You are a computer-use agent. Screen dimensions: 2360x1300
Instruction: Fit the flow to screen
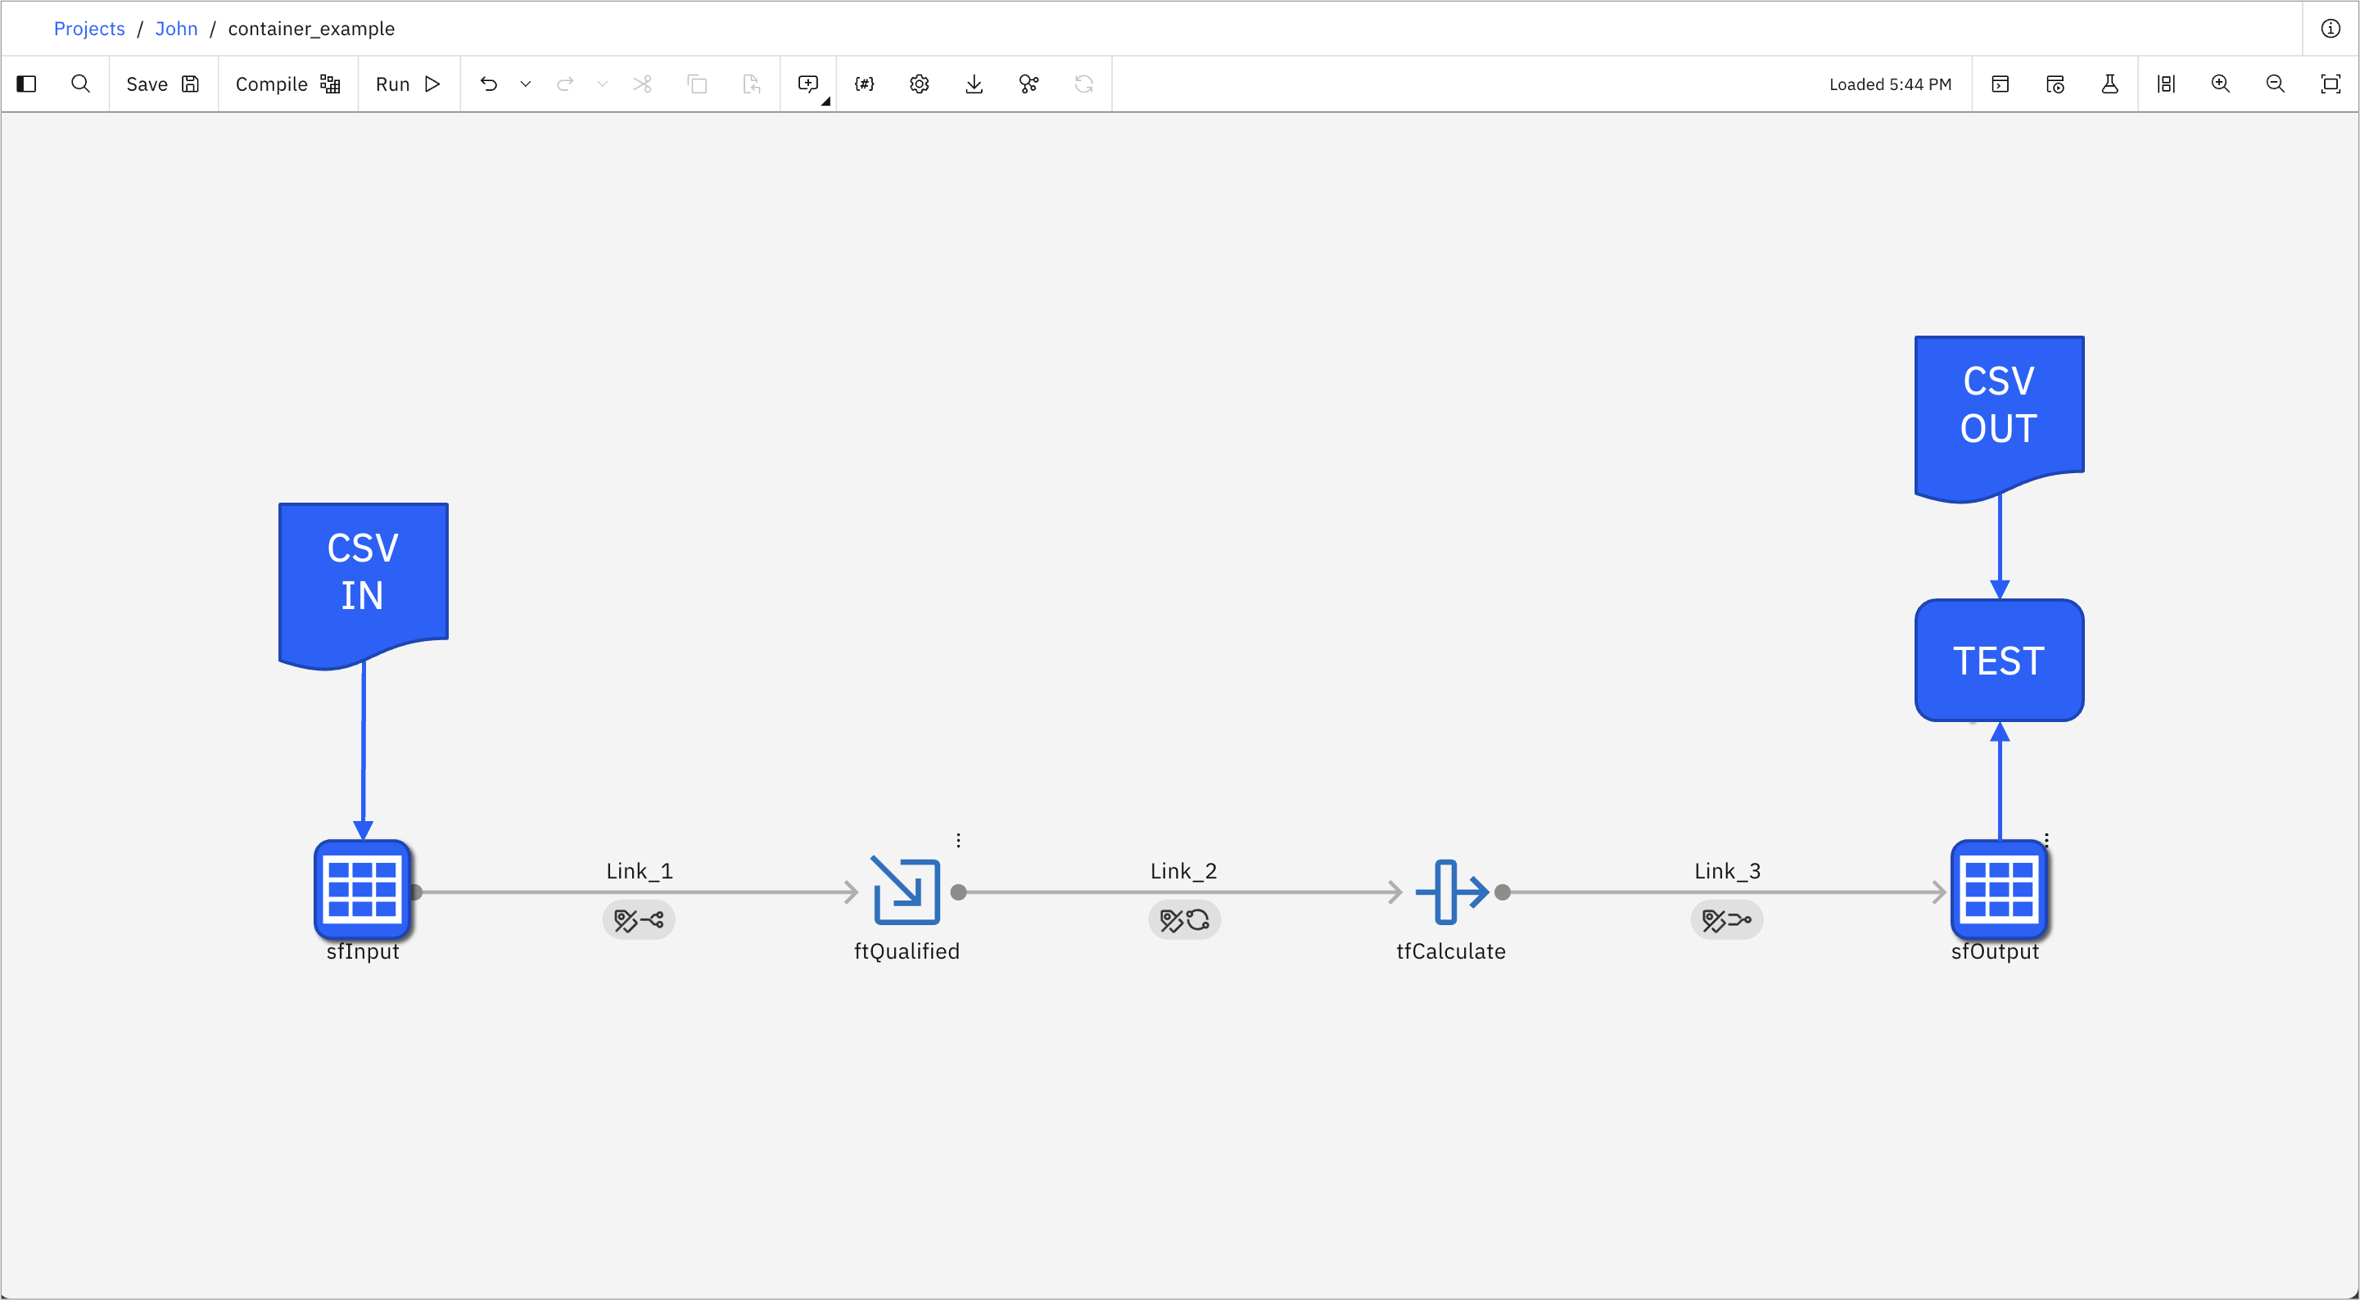(2330, 84)
